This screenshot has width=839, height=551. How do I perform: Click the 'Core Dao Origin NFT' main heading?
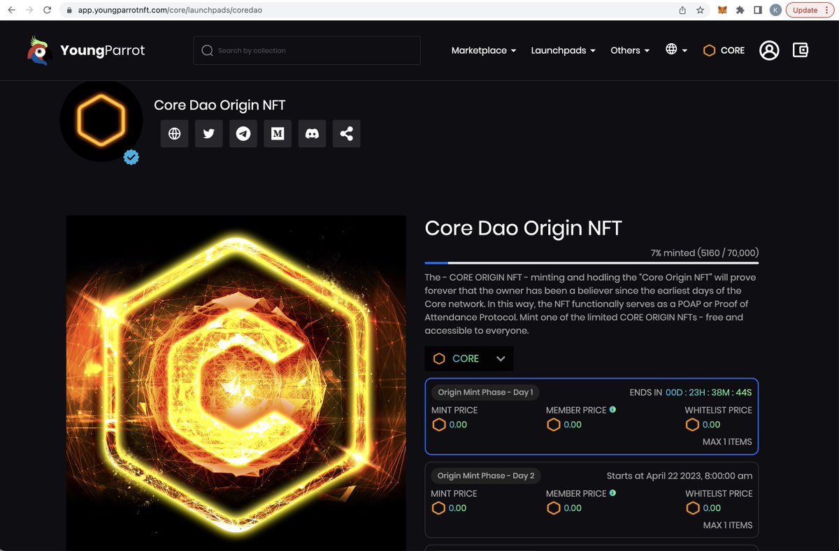pyautogui.click(x=523, y=228)
